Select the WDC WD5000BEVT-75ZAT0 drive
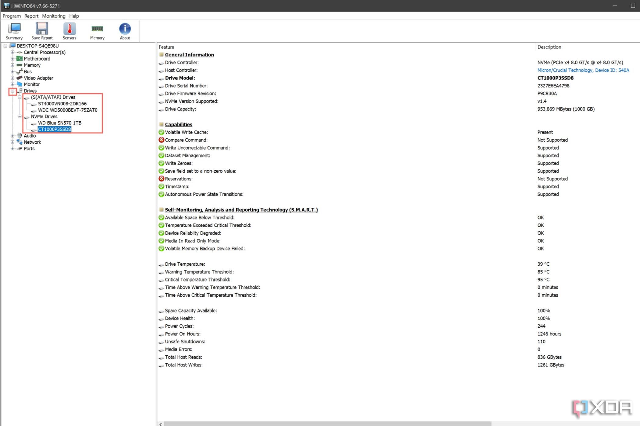 coord(68,110)
